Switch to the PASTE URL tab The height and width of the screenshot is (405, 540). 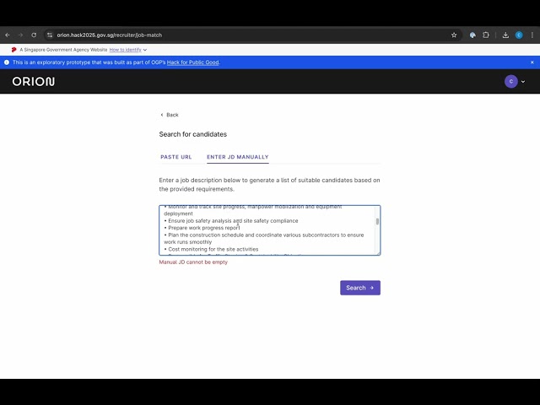[x=176, y=157]
